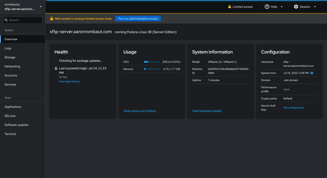Click the system time info icon
The image size is (327, 178).
312,73
